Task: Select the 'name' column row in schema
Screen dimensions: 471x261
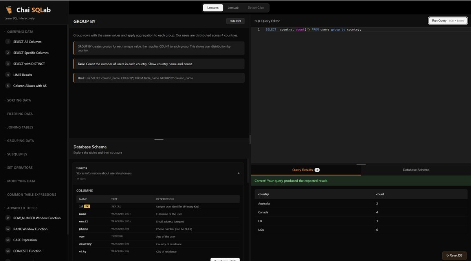Action: coord(158,214)
